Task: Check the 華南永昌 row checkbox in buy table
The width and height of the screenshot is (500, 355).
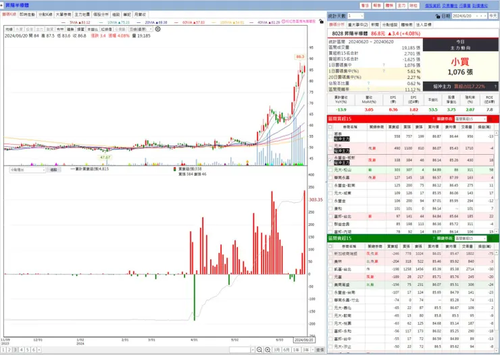Action: click(330, 177)
